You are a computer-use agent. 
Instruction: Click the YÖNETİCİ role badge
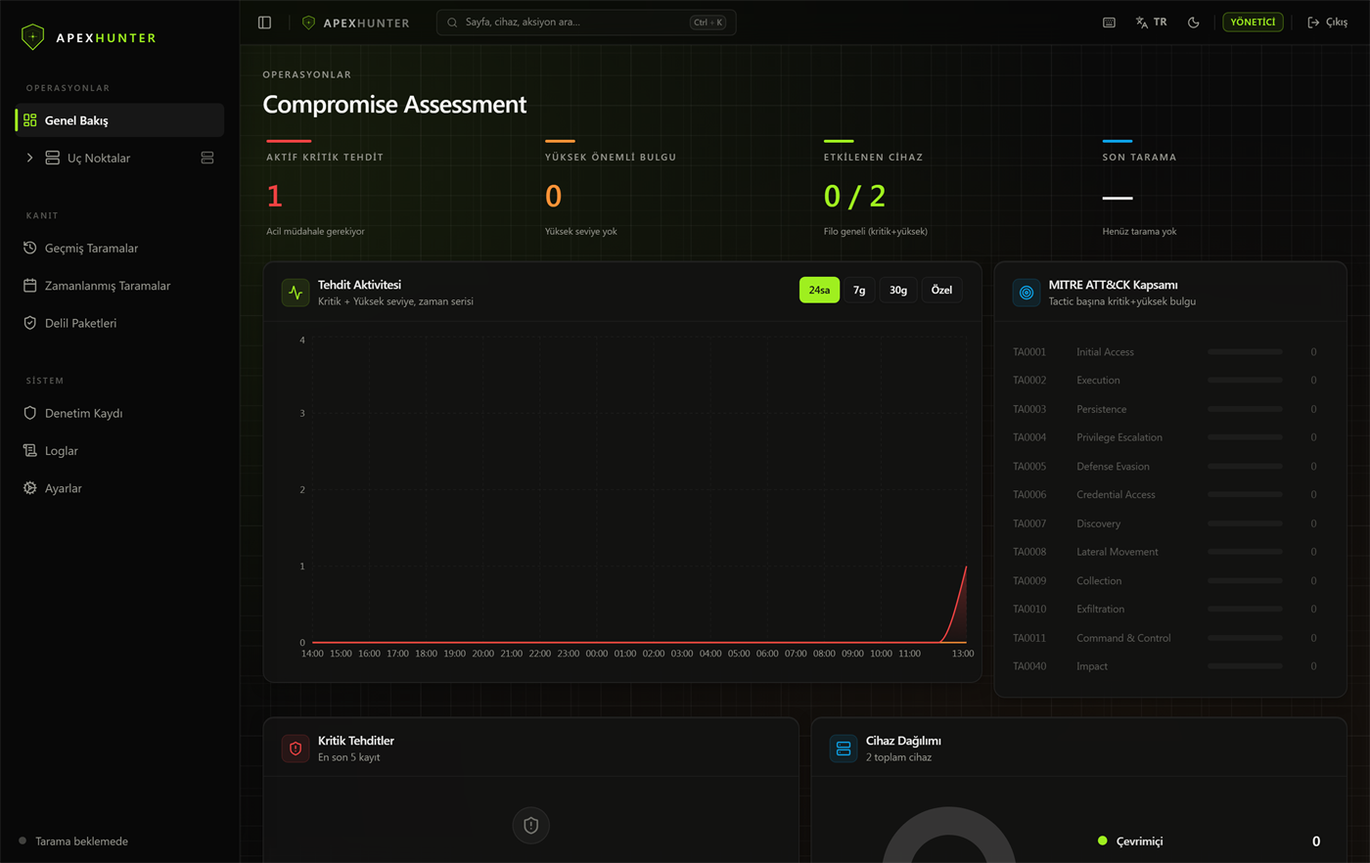point(1253,23)
